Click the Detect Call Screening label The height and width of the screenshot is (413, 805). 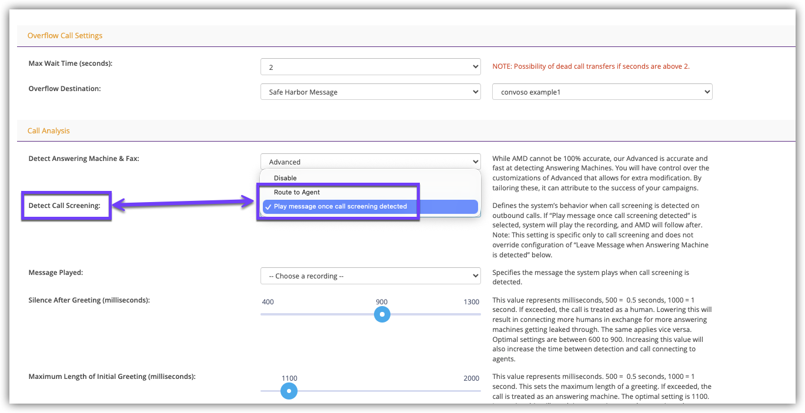[x=65, y=206]
